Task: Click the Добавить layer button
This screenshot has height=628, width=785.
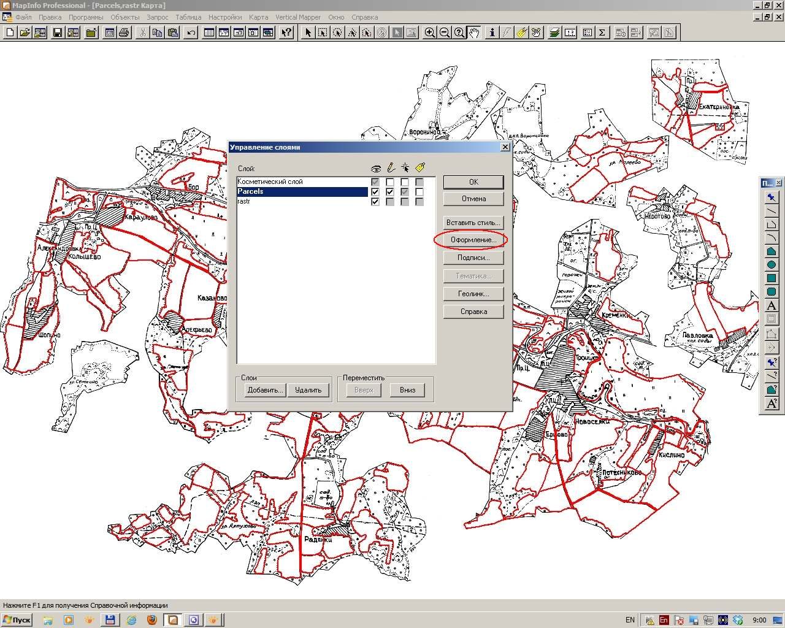Action: (x=265, y=390)
